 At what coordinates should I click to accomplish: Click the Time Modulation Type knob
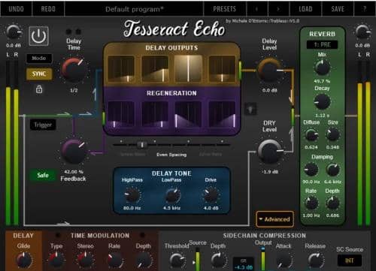pos(56,260)
